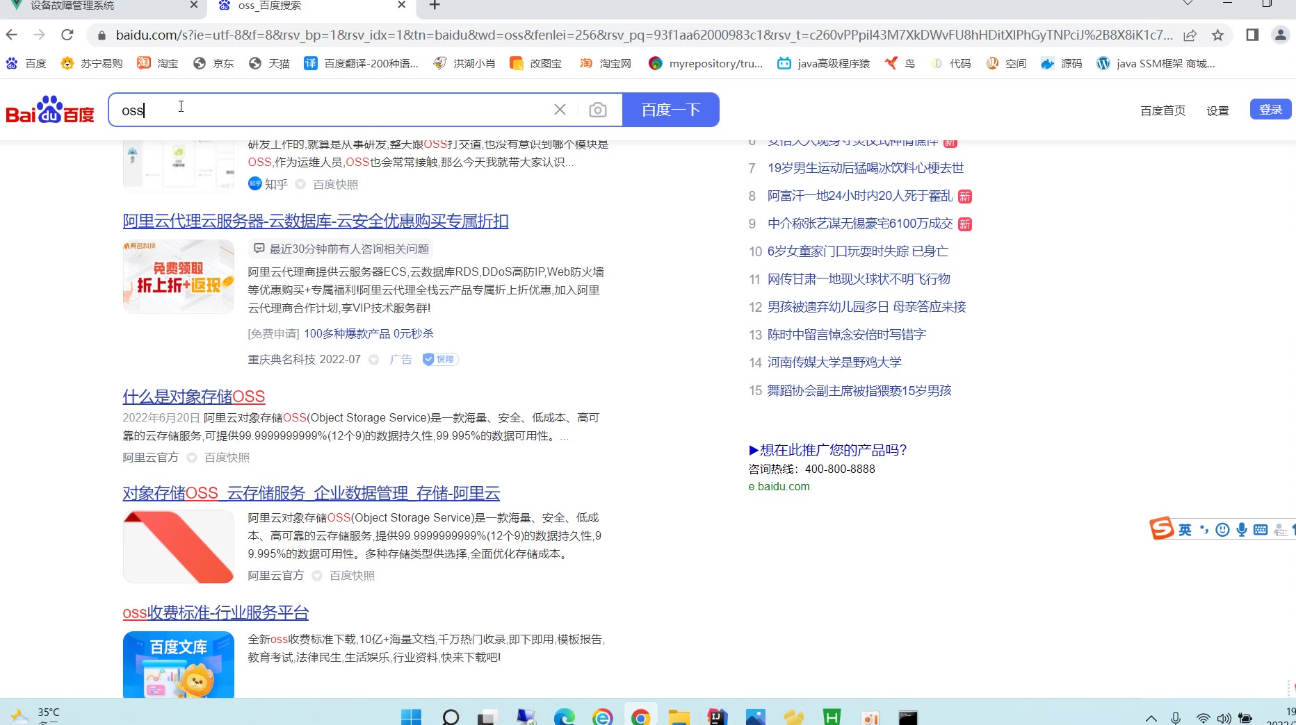Viewport: 1296px width, 725px height.
Task: Open hot search 河南传媒大学是野鸡大学
Action: 834,362
